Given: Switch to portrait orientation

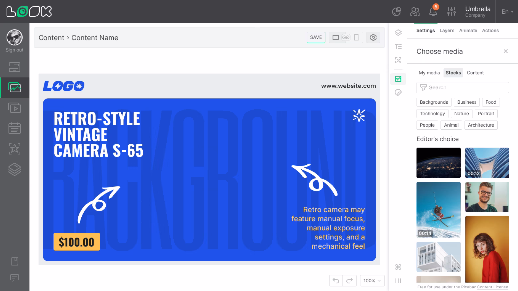Looking at the screenshot, I should point(356,37).
